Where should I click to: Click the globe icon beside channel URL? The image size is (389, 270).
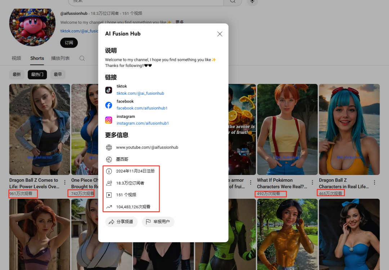coord(109,148)
